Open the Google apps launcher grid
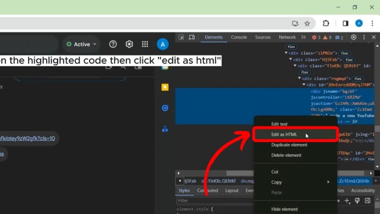The width and height of the screenshot is (380, 214). point(145,44)
